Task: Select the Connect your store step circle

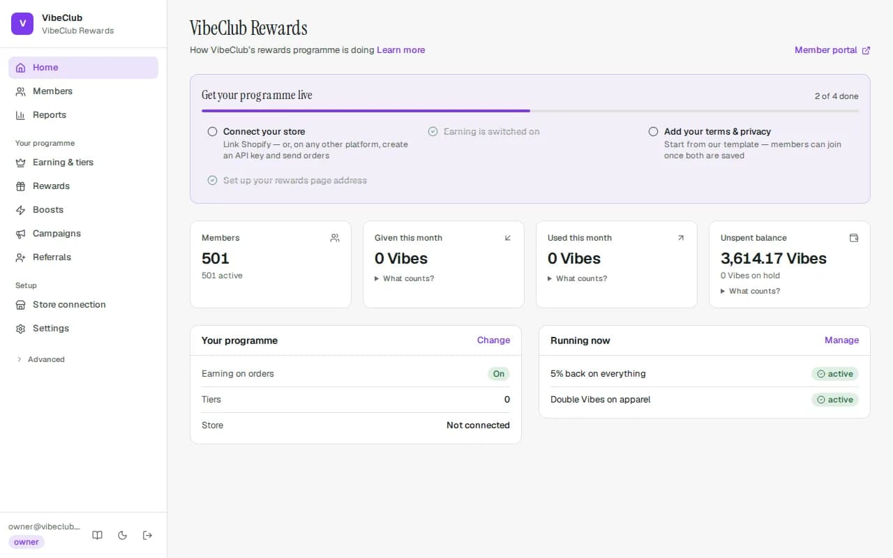Action: 212,131
